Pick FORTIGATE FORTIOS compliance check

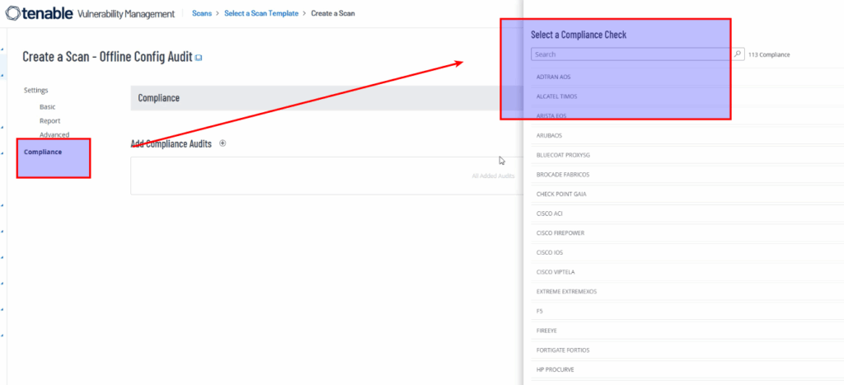click(563, 350)
